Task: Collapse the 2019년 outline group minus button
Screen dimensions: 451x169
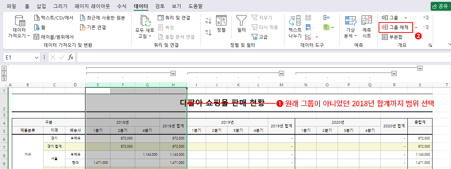Action: 281,73
